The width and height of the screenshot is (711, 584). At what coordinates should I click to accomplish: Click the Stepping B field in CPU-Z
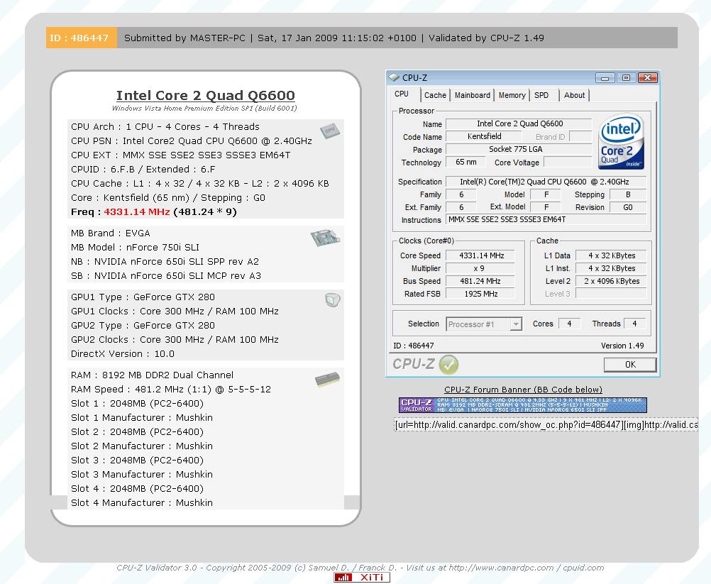(628, 194)
